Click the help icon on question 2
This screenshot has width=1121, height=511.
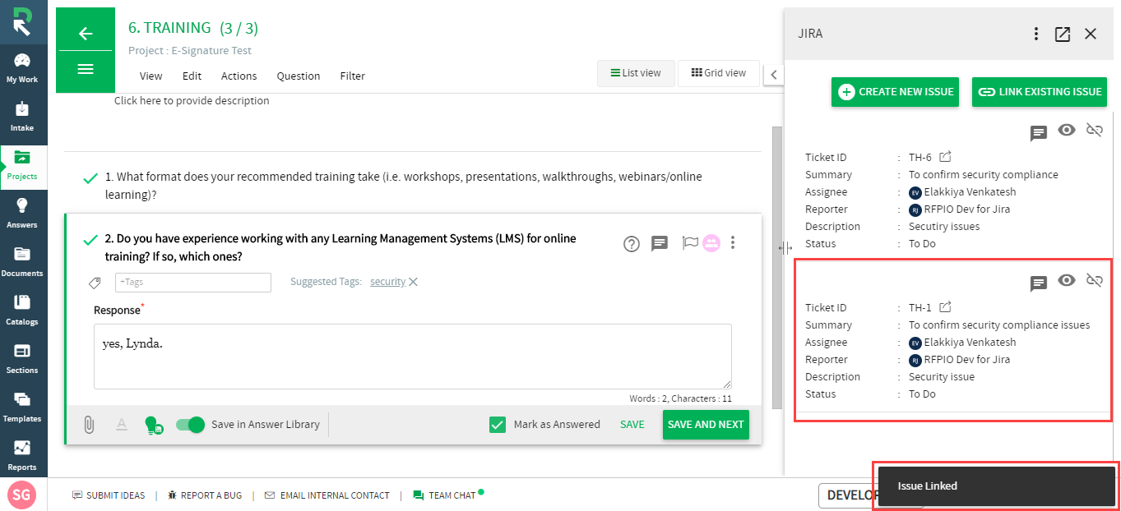(x=632, y=243)
